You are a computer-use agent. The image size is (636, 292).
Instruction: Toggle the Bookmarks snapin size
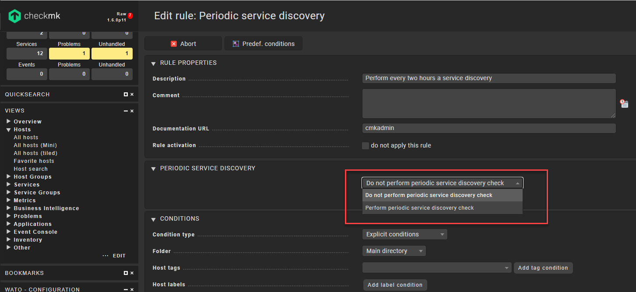click(x=126, y=273)
